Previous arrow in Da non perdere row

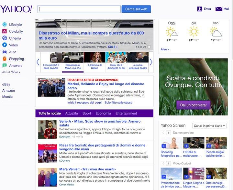(x=163, y=133)
